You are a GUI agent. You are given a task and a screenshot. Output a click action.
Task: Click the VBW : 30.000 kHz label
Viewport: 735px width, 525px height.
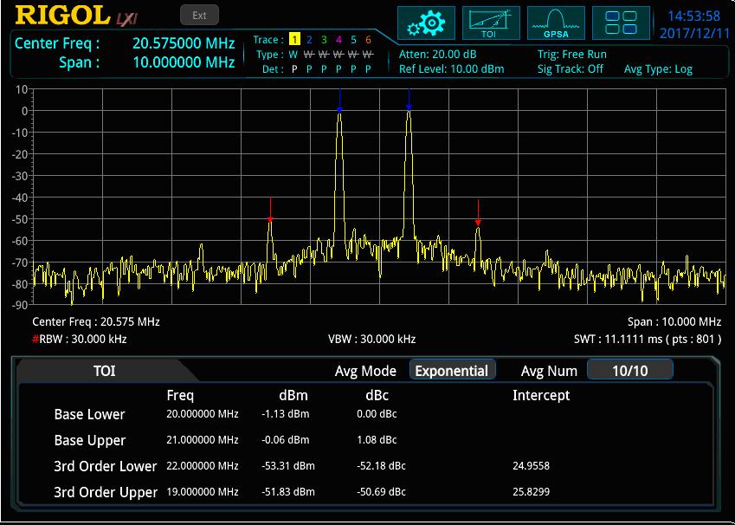[x=371, y=339]
